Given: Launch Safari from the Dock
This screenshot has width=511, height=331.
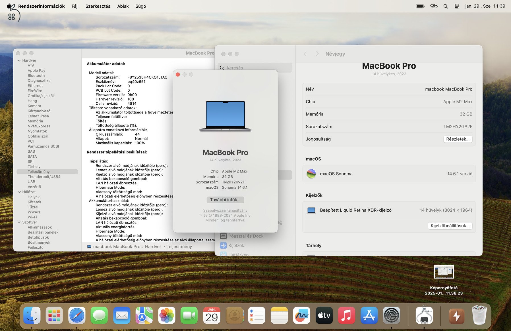Looking at the screenshot, I should point(77,315).
